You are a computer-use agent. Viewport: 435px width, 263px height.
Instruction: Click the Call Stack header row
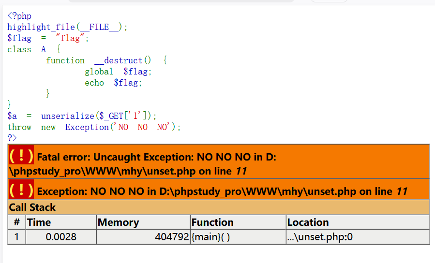pyautogui.click(x=32, y=207)
